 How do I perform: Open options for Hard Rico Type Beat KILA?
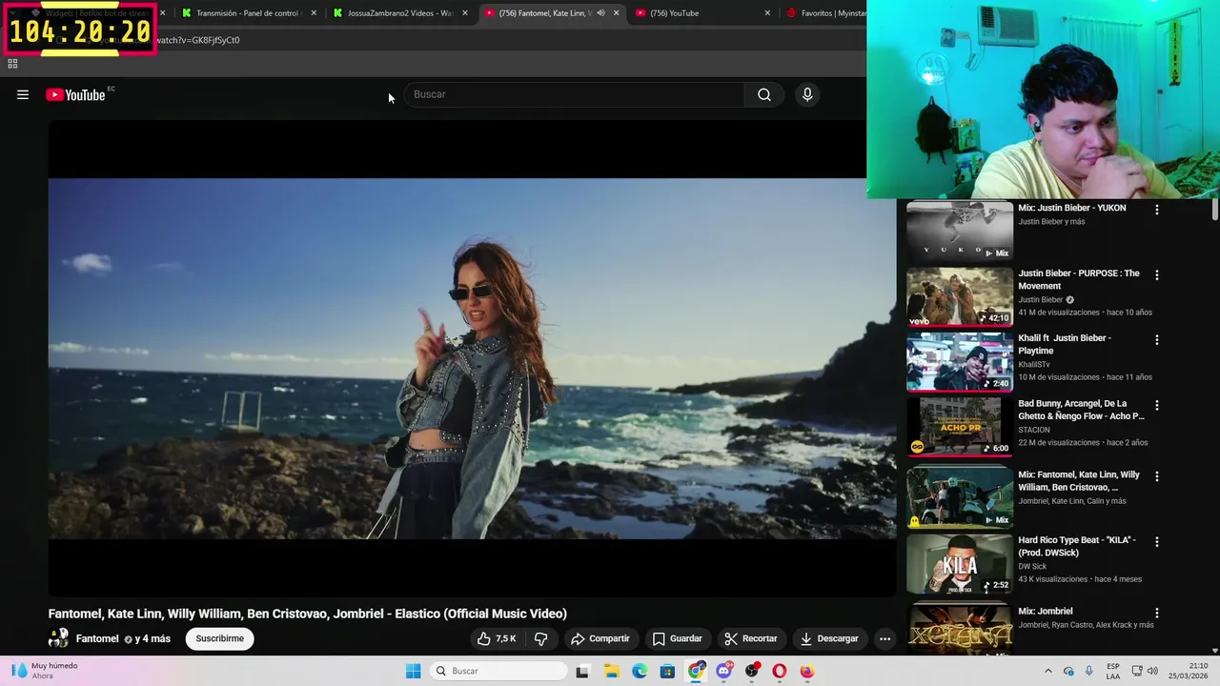(1157, 541)
